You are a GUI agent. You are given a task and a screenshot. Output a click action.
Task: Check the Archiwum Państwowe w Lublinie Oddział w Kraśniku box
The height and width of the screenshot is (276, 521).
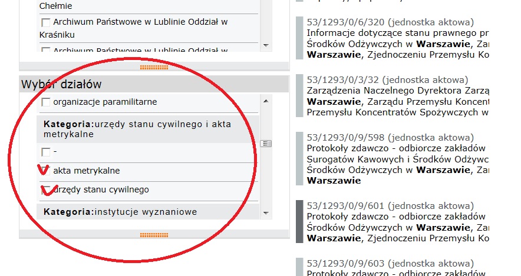(45, 22)
